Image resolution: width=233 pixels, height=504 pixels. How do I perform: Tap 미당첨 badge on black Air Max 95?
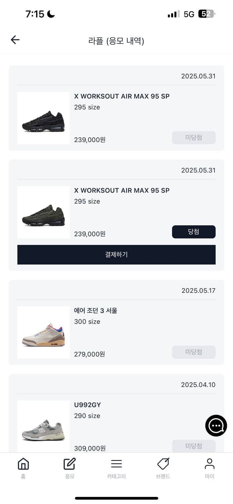tap(194, 138)
